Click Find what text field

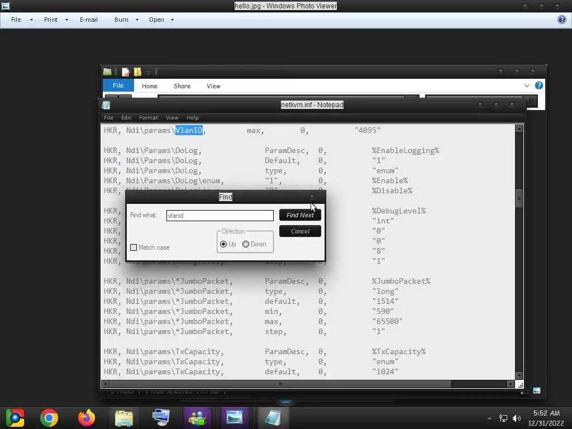pos(220,215)
